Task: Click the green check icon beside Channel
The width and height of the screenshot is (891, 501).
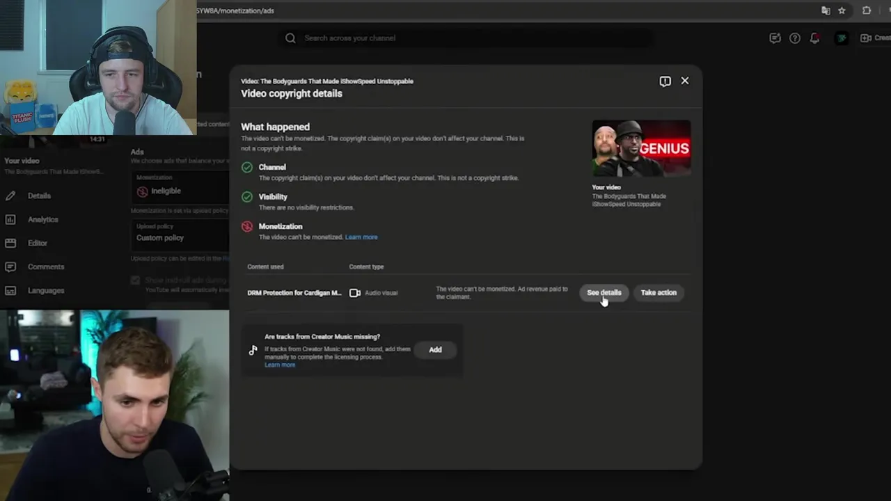Action: point(247,168)
